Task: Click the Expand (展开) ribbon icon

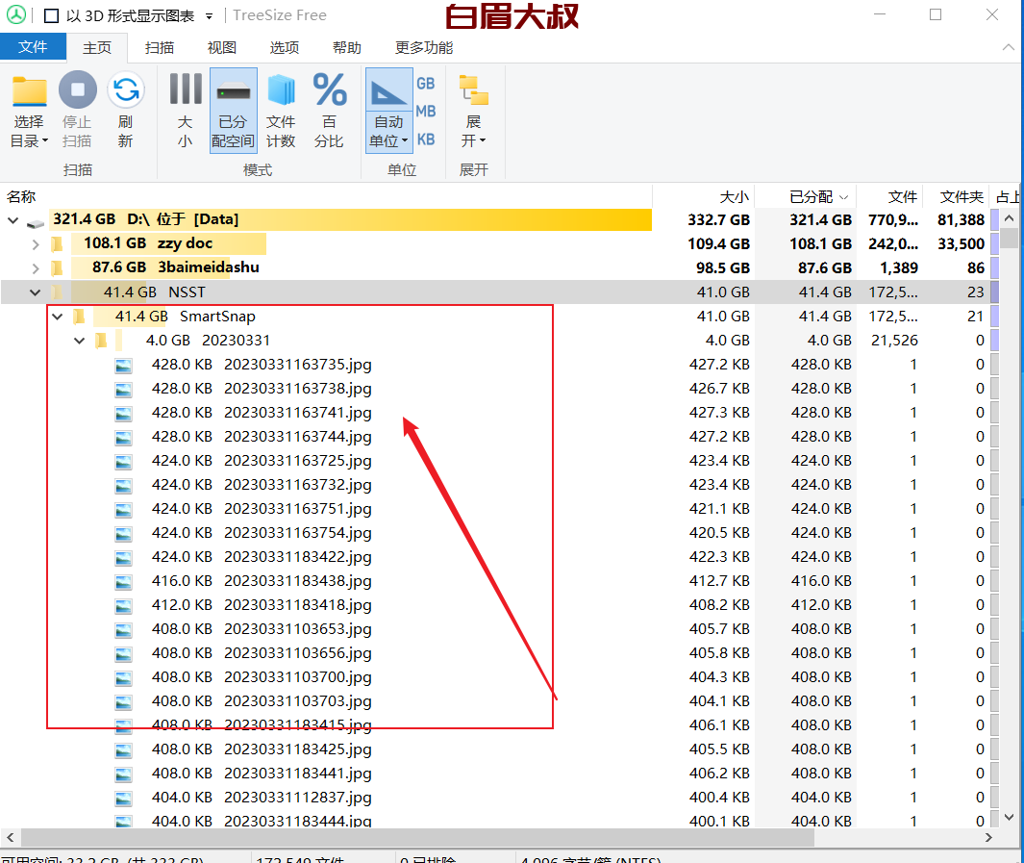Action: coord(473,90)
